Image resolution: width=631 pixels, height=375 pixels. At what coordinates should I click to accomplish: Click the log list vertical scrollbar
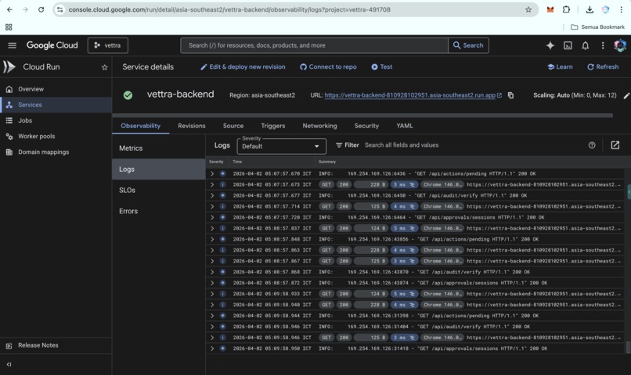628,348
